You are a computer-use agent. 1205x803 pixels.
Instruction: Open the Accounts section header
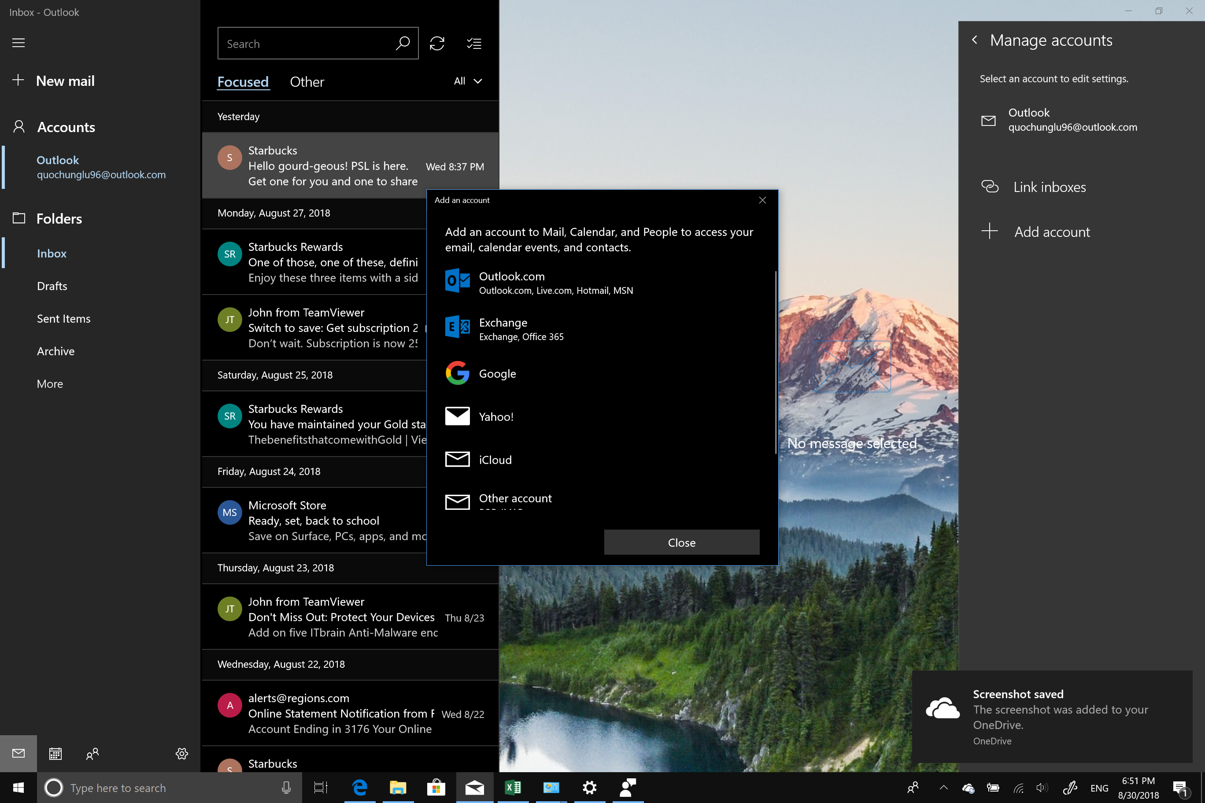(x=100, y=127)
